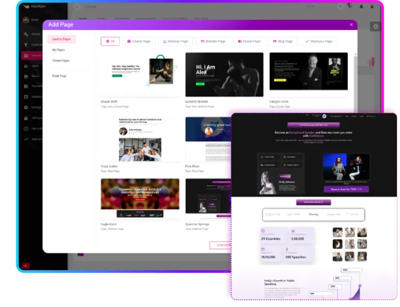
Task: Click the 'Canyon Cove' template name
Action: click(279, 102)
